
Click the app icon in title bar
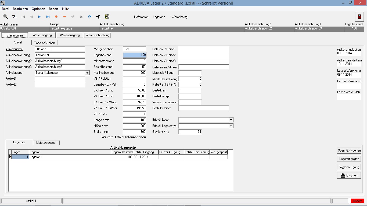tap(2, 3)
